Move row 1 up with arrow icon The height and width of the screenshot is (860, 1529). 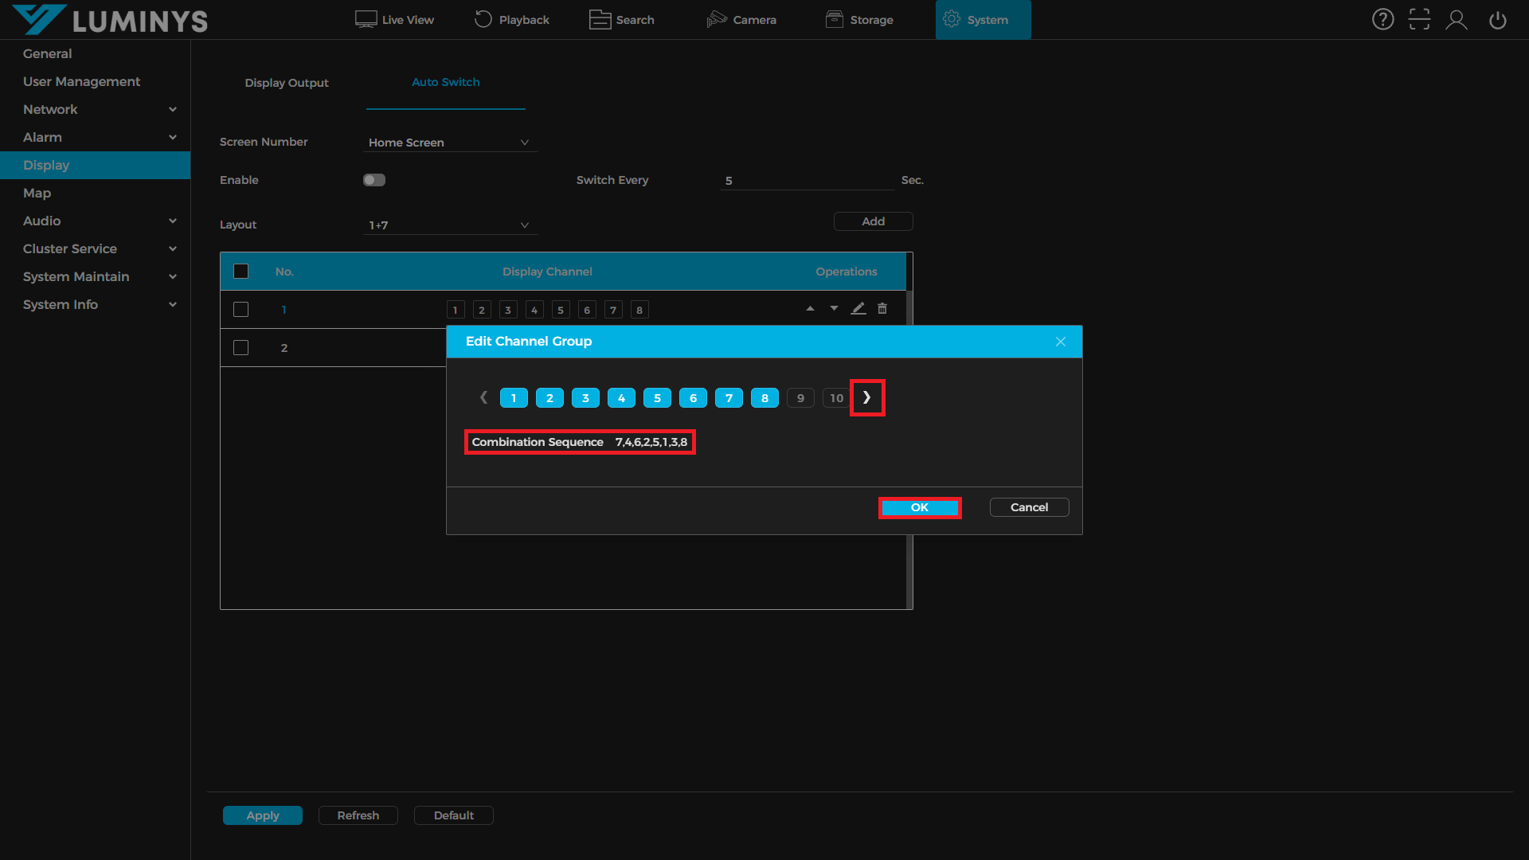click(810, 308)
